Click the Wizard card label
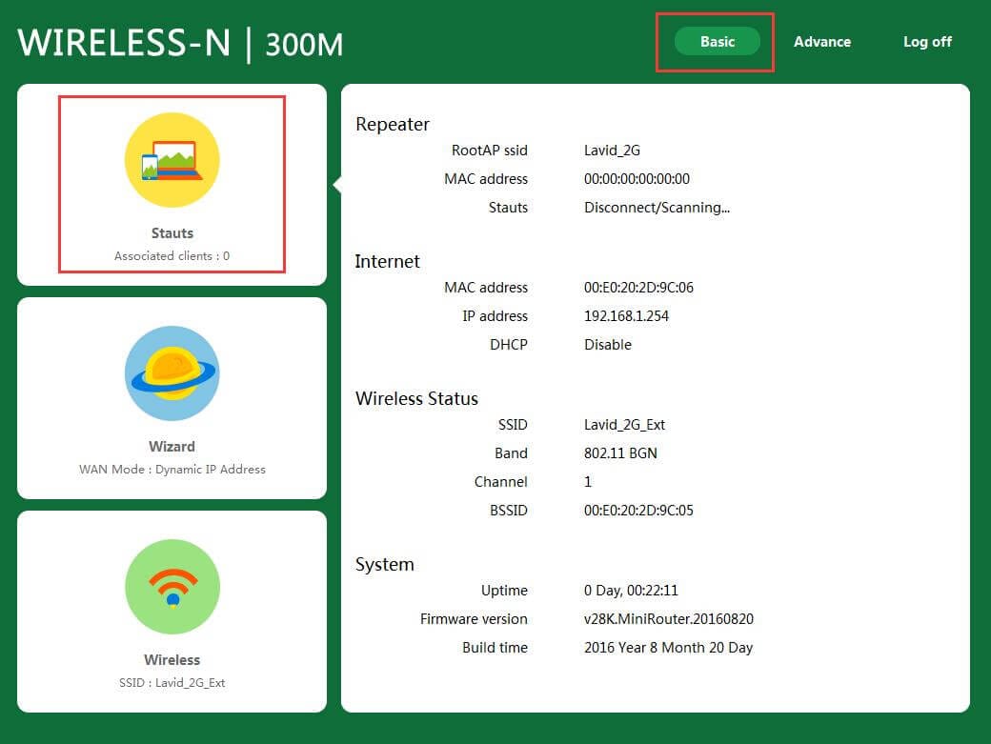This screenshot has width=991, height=744. click(172, 446)
